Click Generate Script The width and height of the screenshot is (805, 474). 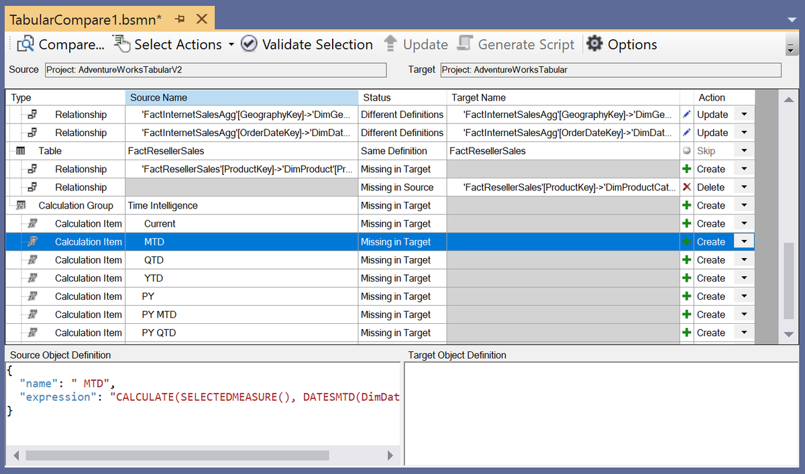coord(515,44)
